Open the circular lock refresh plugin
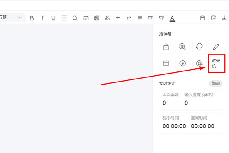The image size is (229, 153). [199, 63]
